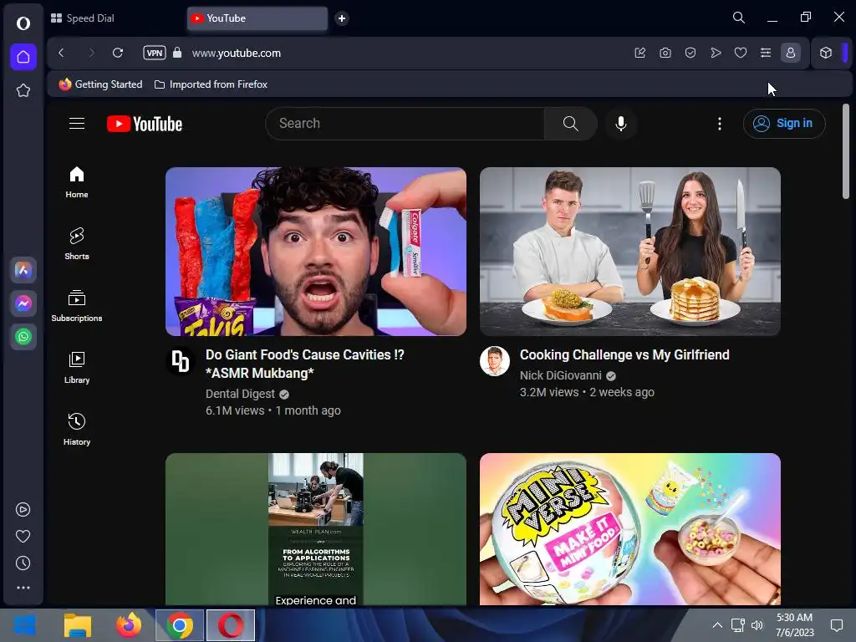Open the Opera main menu logo
Screen dimensions: 856x642
coord(23,23)
